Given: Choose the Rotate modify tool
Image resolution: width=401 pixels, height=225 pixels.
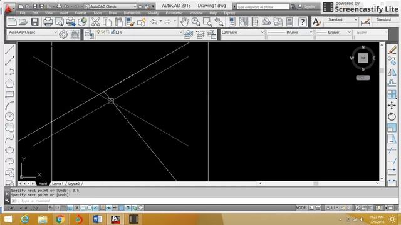Looking at the screenshot, I should pyautogui.click(x=392, y=116).
